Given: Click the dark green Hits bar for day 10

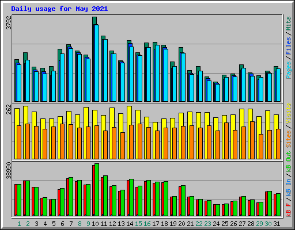Looking at the screenshot, I should coord(94,21).
